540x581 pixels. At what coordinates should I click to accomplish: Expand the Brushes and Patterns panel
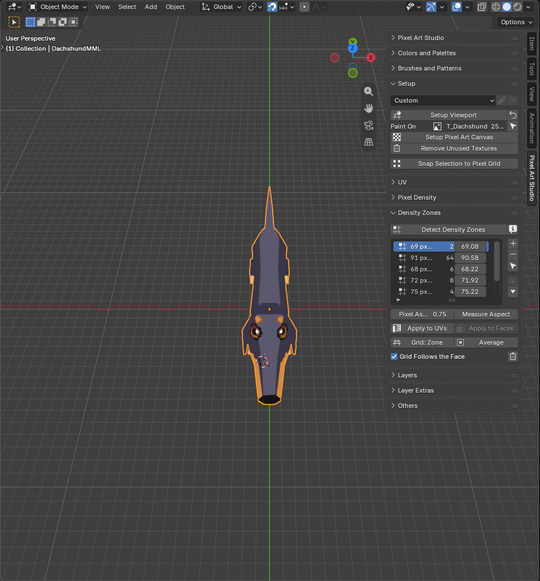(x=454, y=68)
